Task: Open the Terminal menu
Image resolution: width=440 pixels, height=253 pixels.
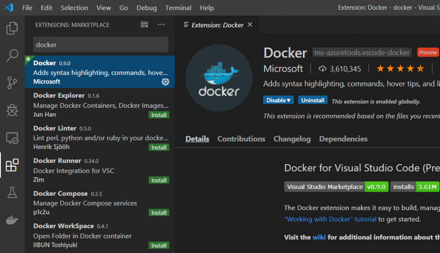Action: (x=178, y=8)
